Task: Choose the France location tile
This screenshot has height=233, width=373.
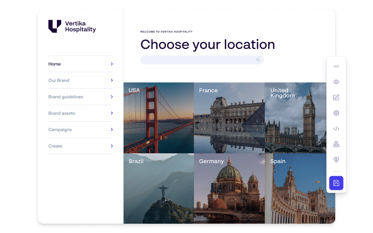Action: coord(229,118)
